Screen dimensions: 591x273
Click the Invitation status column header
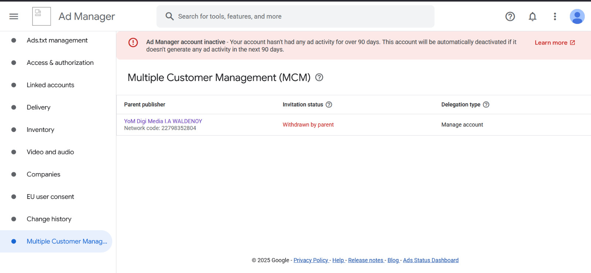(x=303, y=105)
